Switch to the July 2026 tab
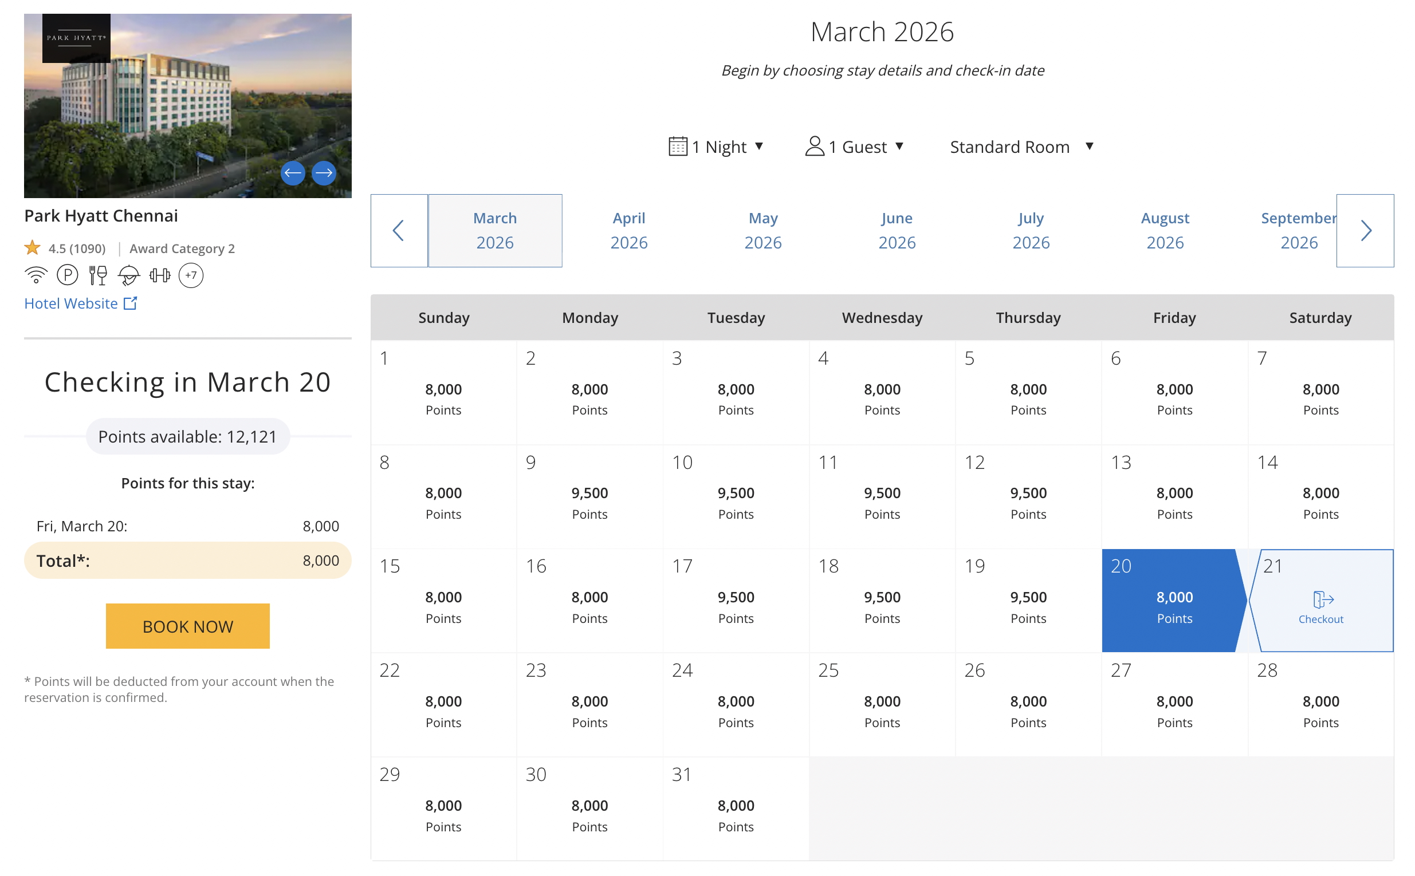Screen dimensions: 1415x876 [x=1031, y=231]
